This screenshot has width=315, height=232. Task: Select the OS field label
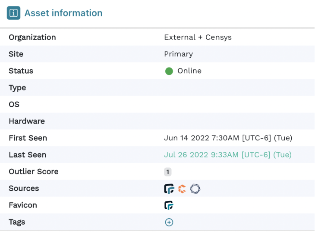(14, 105)
